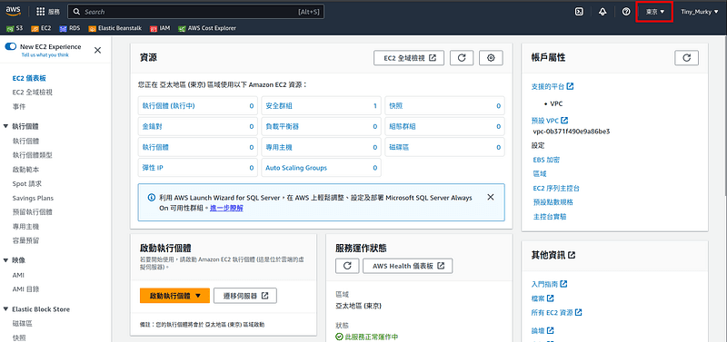
Task: Click the 遷移伺服器 button
Action: [x=245, y=296]
